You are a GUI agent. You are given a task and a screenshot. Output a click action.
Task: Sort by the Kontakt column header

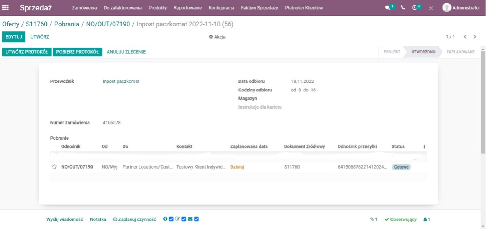coord(185,146)
